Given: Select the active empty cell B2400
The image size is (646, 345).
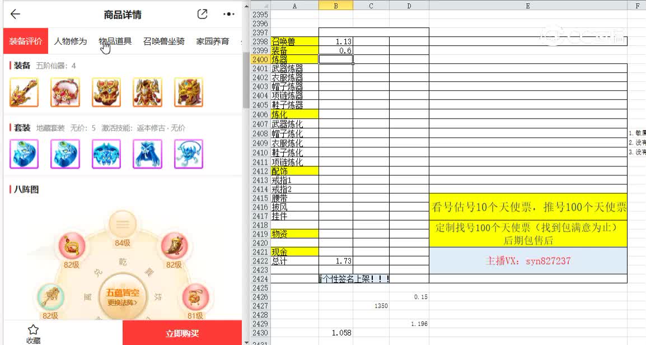Looking at the screenshot, I should [336, 59].
